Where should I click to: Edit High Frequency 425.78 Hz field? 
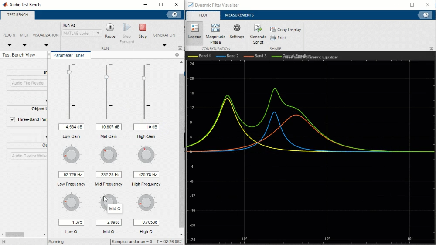pos(146,175)
